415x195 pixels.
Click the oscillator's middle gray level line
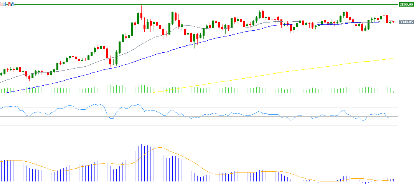point(194,116)
